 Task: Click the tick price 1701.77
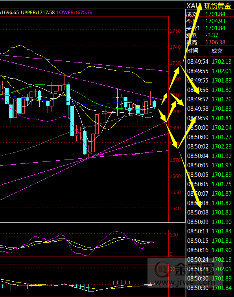tap(221, 137)
